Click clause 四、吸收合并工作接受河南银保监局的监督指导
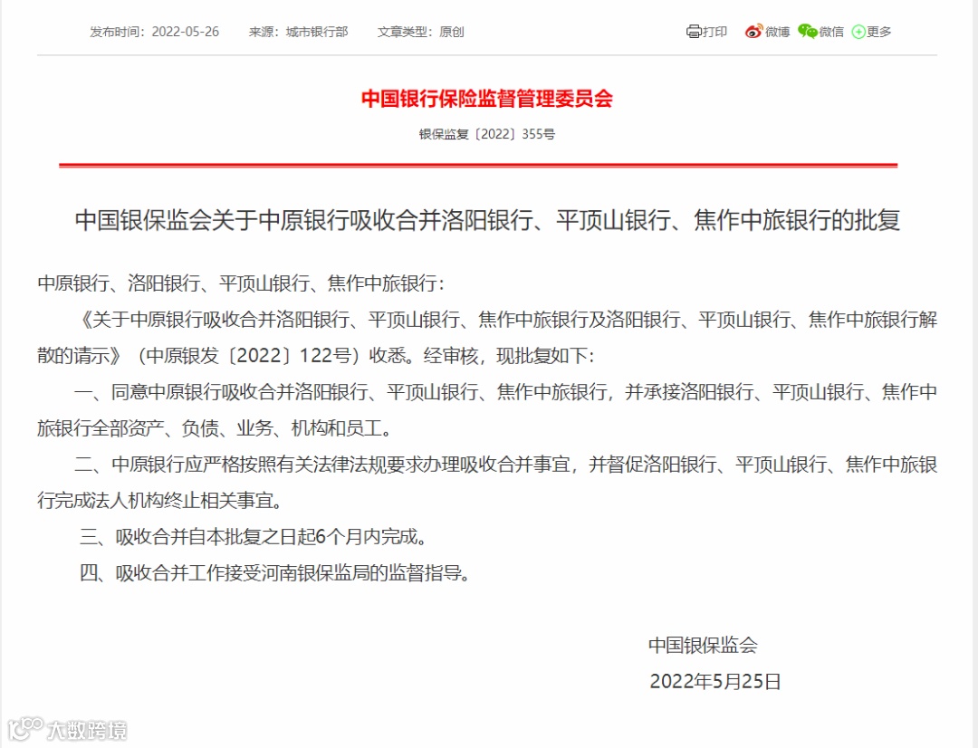 click(x=275, y=572)
